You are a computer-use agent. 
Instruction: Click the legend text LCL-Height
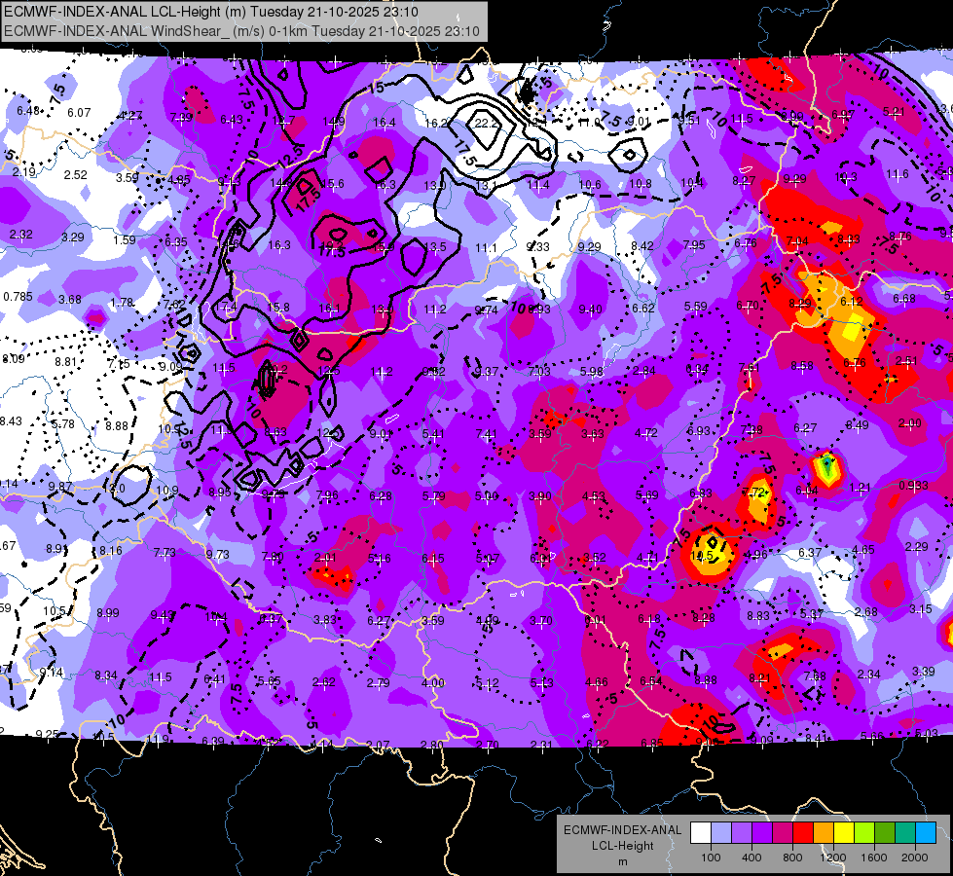(x=622, y=846)
